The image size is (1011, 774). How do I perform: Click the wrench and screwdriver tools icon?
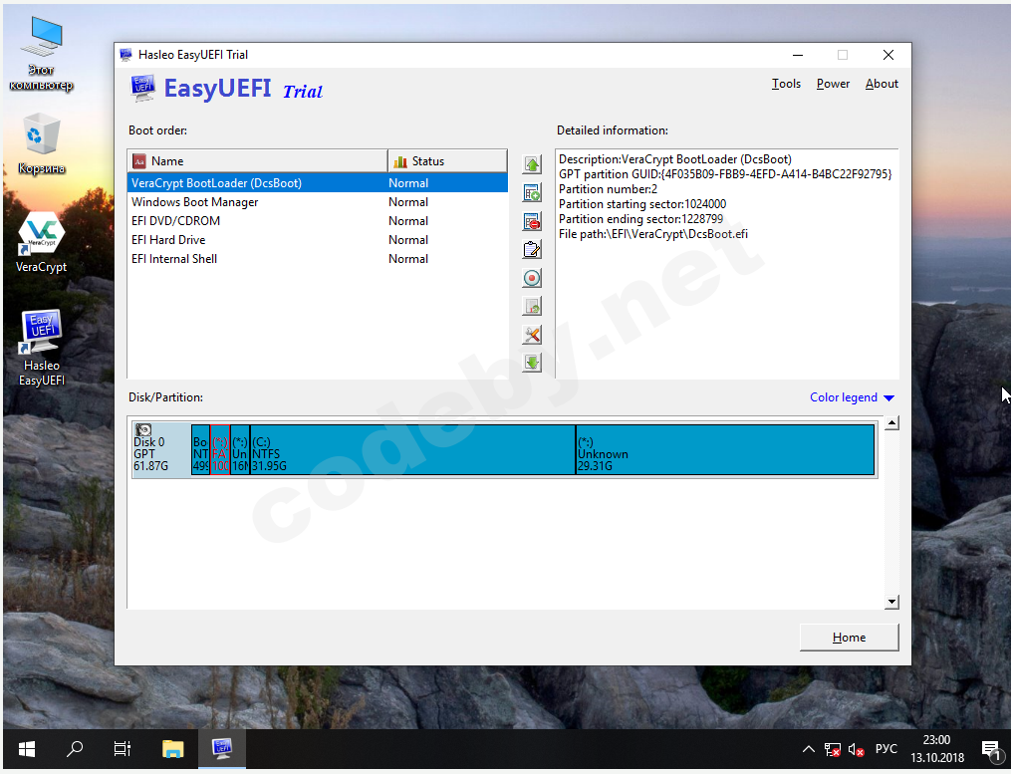pos(532,335)
